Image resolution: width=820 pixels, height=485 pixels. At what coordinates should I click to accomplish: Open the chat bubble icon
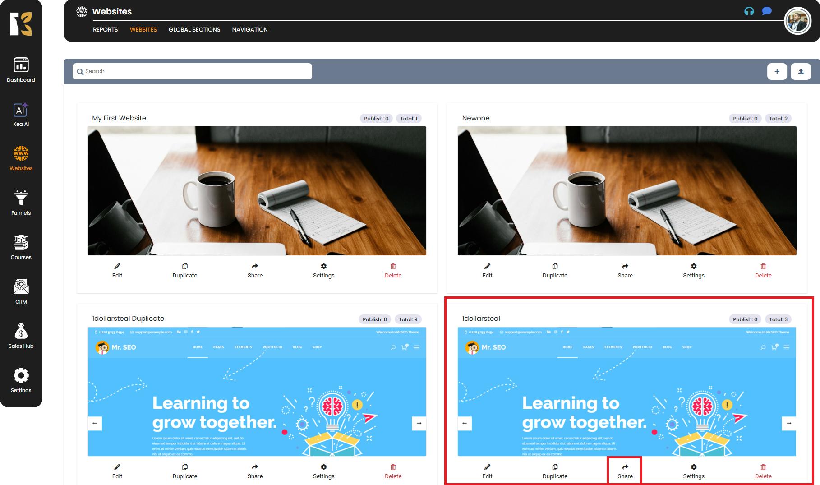click(766, 11)
